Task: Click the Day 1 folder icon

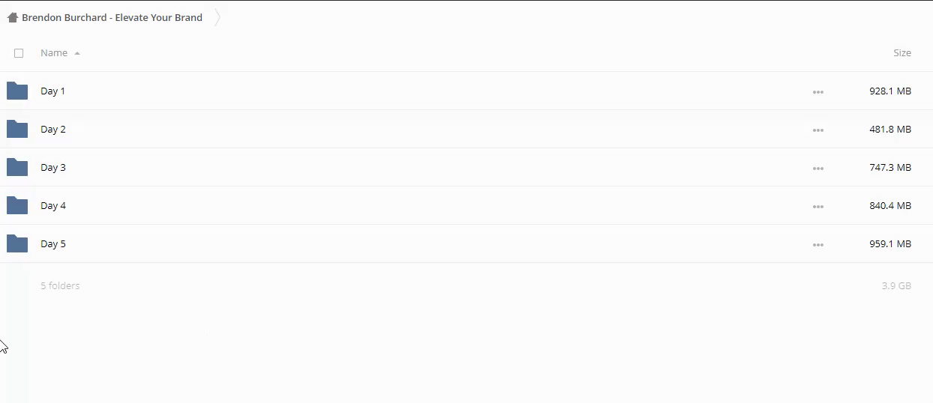Action: [17, 91]
